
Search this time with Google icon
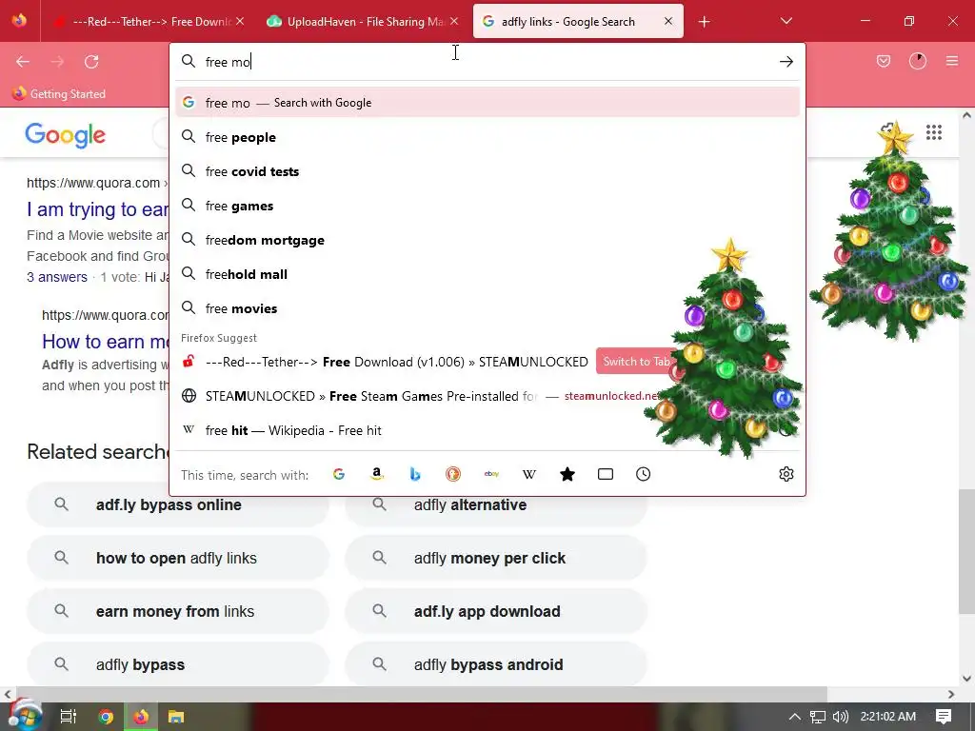tap(339, 474)
